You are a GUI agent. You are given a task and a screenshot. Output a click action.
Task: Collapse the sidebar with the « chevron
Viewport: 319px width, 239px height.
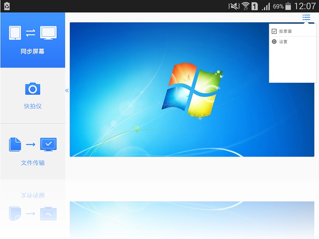[67, 90]
